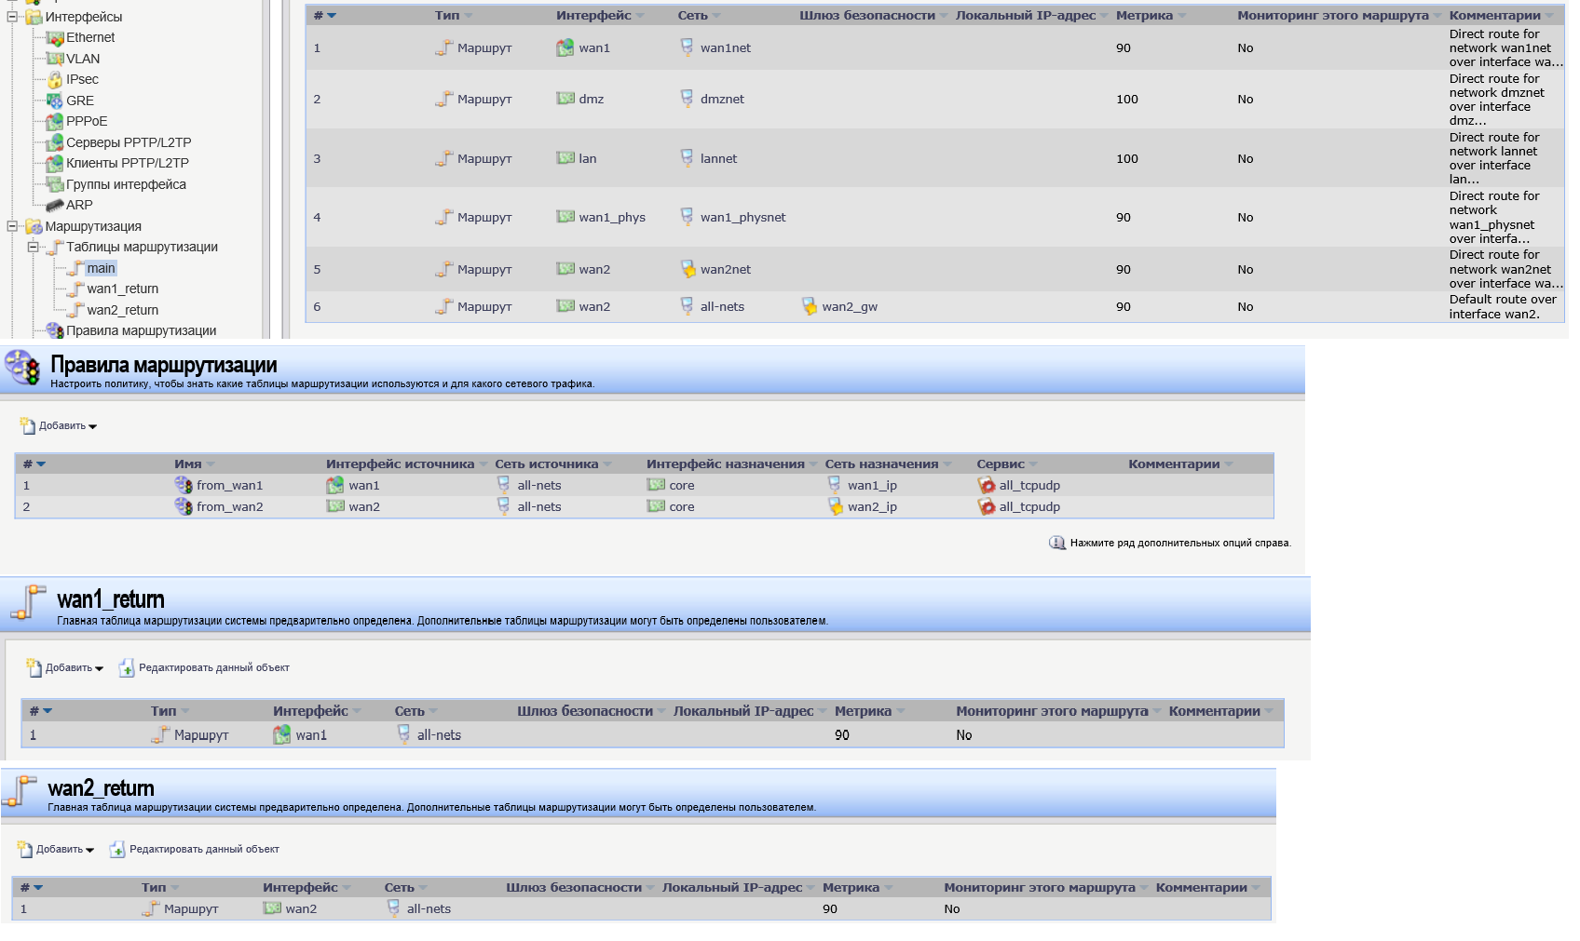Open Интерфейс назначения column dropdown in rules table

pyautogui.click(x=813, y=464)
